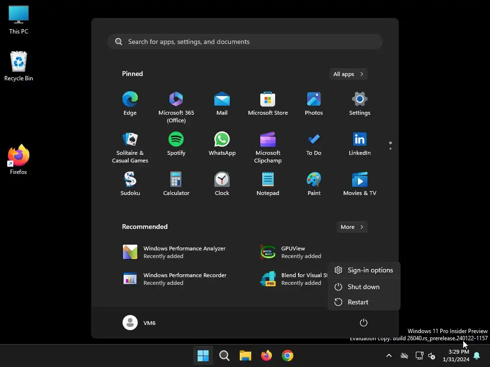The height and width of the screenshot is (367, 490).
Task: Launch the Photos app
Action: click(x=314, y=104)
